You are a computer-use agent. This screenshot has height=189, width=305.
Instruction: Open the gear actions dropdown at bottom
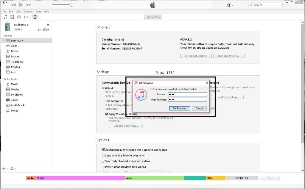pos(13,169)
